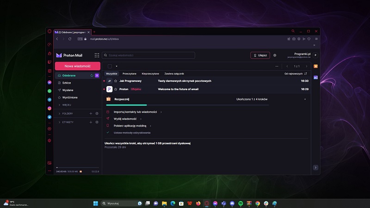This screenshot has width=370, height=208.
Task: Open Proton Mail settings gear
Action: point(275,55)
